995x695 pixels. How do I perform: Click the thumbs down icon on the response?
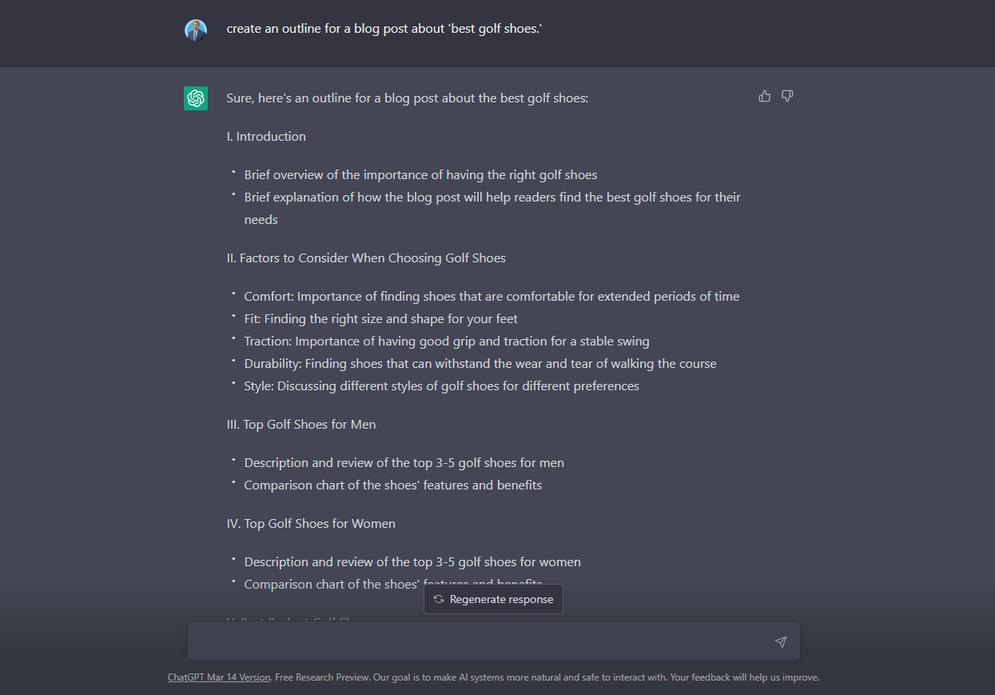coord(787,96)
